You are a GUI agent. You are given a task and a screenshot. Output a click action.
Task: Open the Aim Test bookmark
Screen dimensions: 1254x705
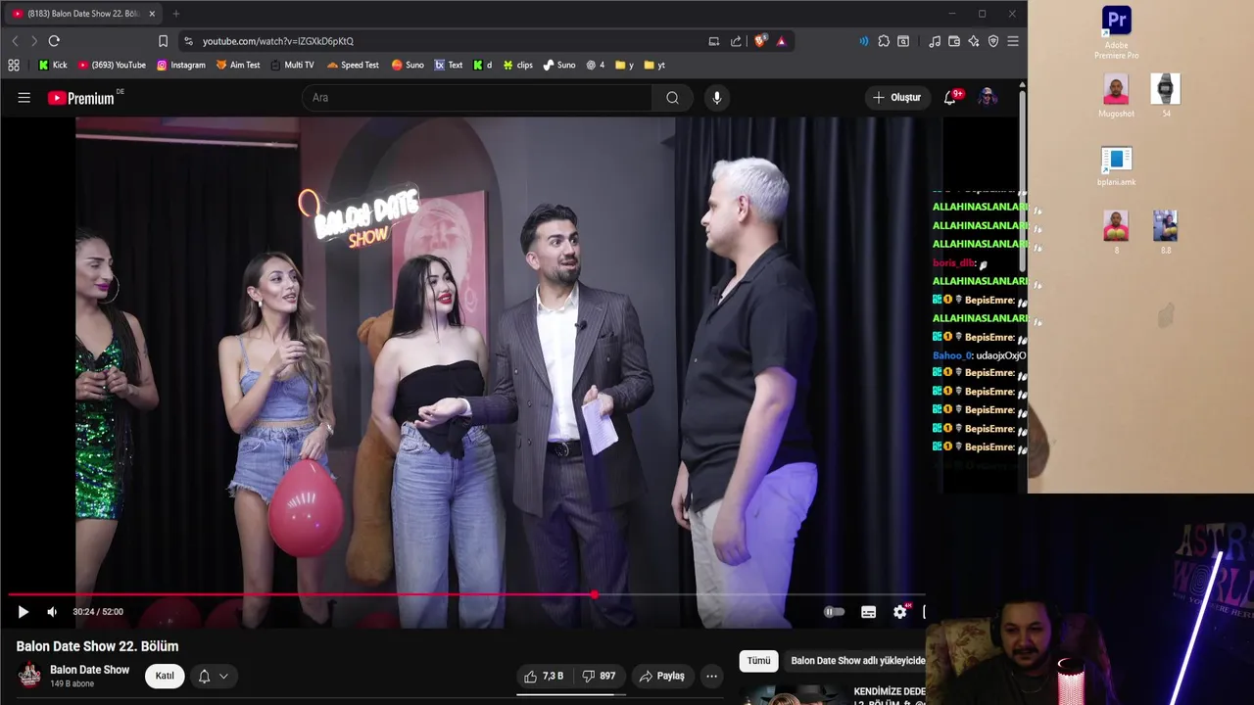click(238, 65)
